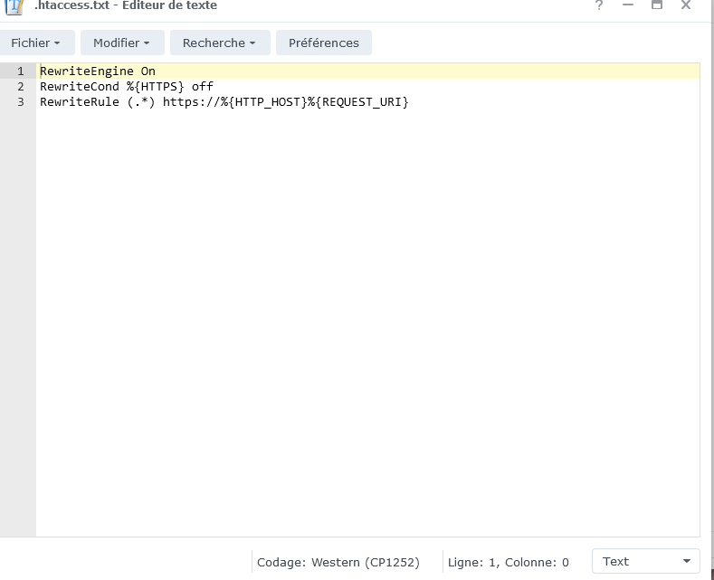Place cursor in the RewriteEngine On line
The height and width of the screenshot is (580, 714).
point(98,71)
